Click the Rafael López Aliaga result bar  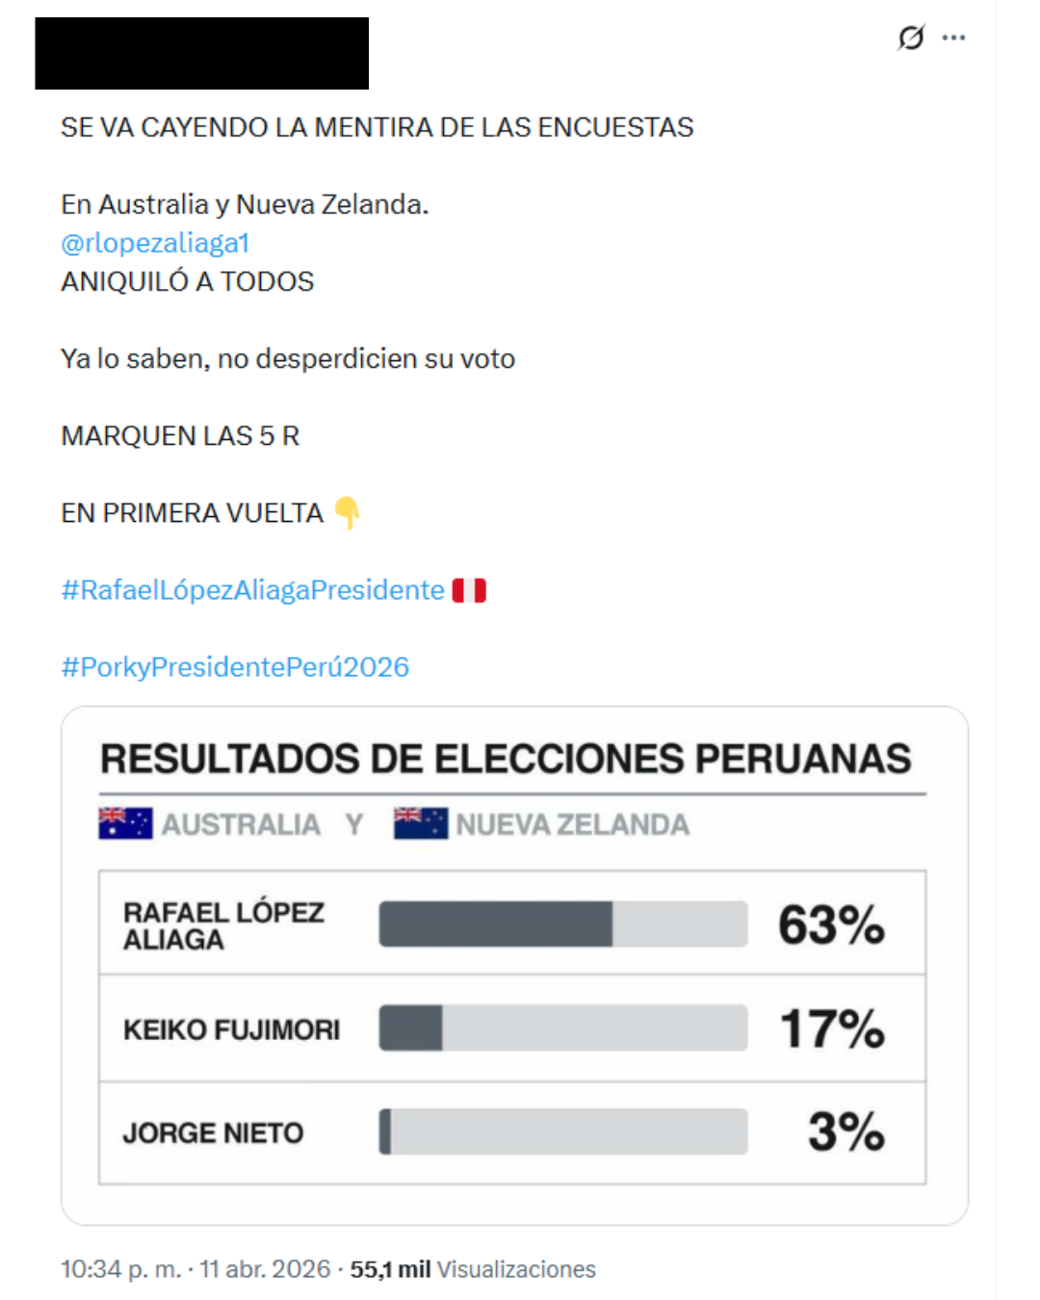point(562,924)
